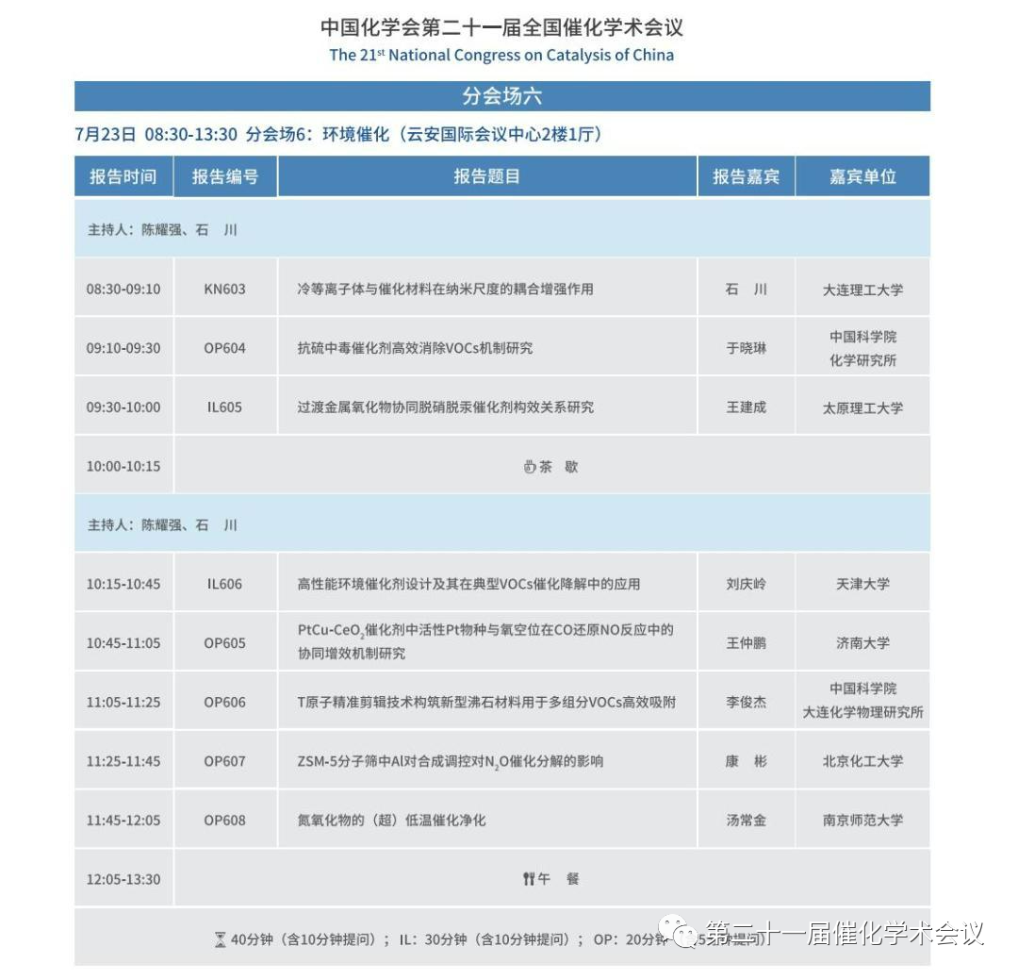Click the affiliation 济南大学

click(x=862, y=643)
